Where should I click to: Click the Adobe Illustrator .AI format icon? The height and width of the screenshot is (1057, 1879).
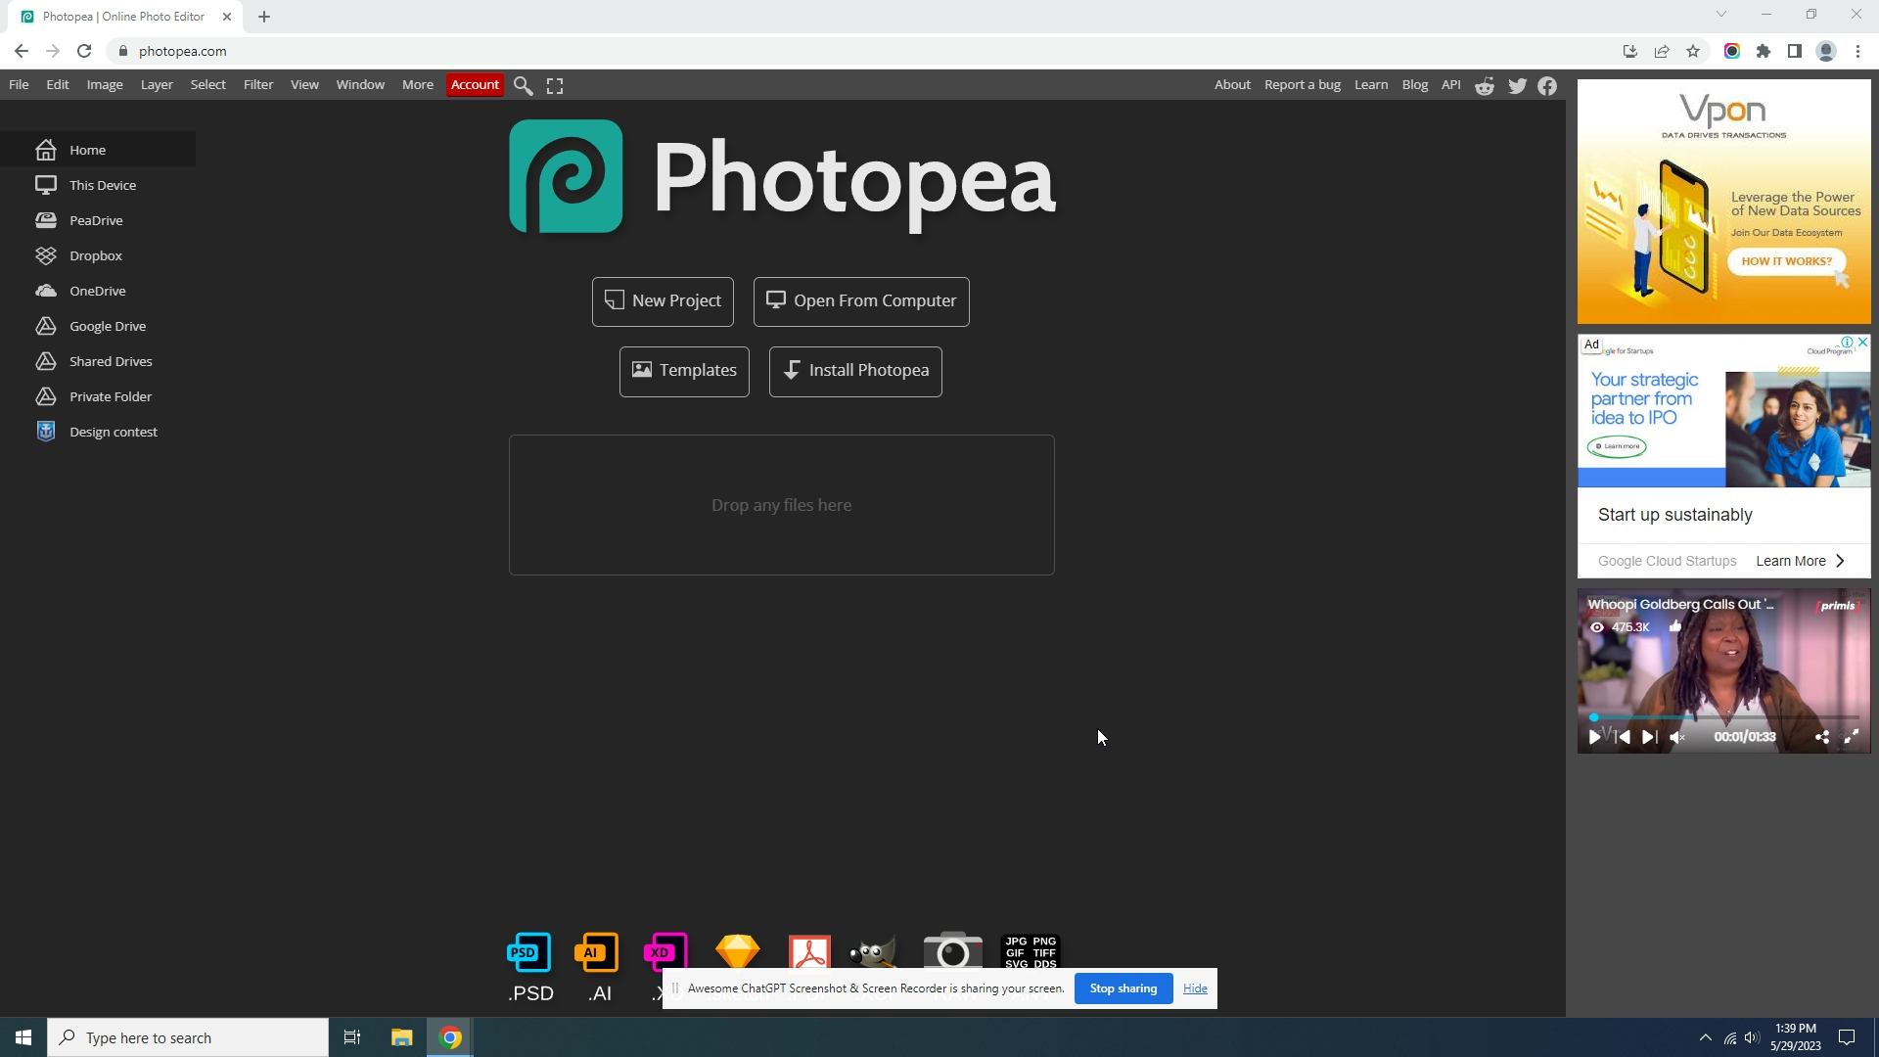[597, 951]
